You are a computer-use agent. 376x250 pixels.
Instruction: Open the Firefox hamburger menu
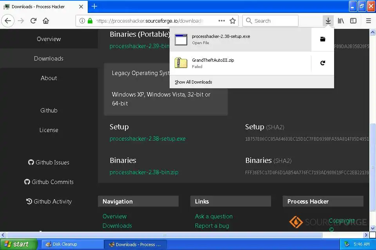(369, 21)
